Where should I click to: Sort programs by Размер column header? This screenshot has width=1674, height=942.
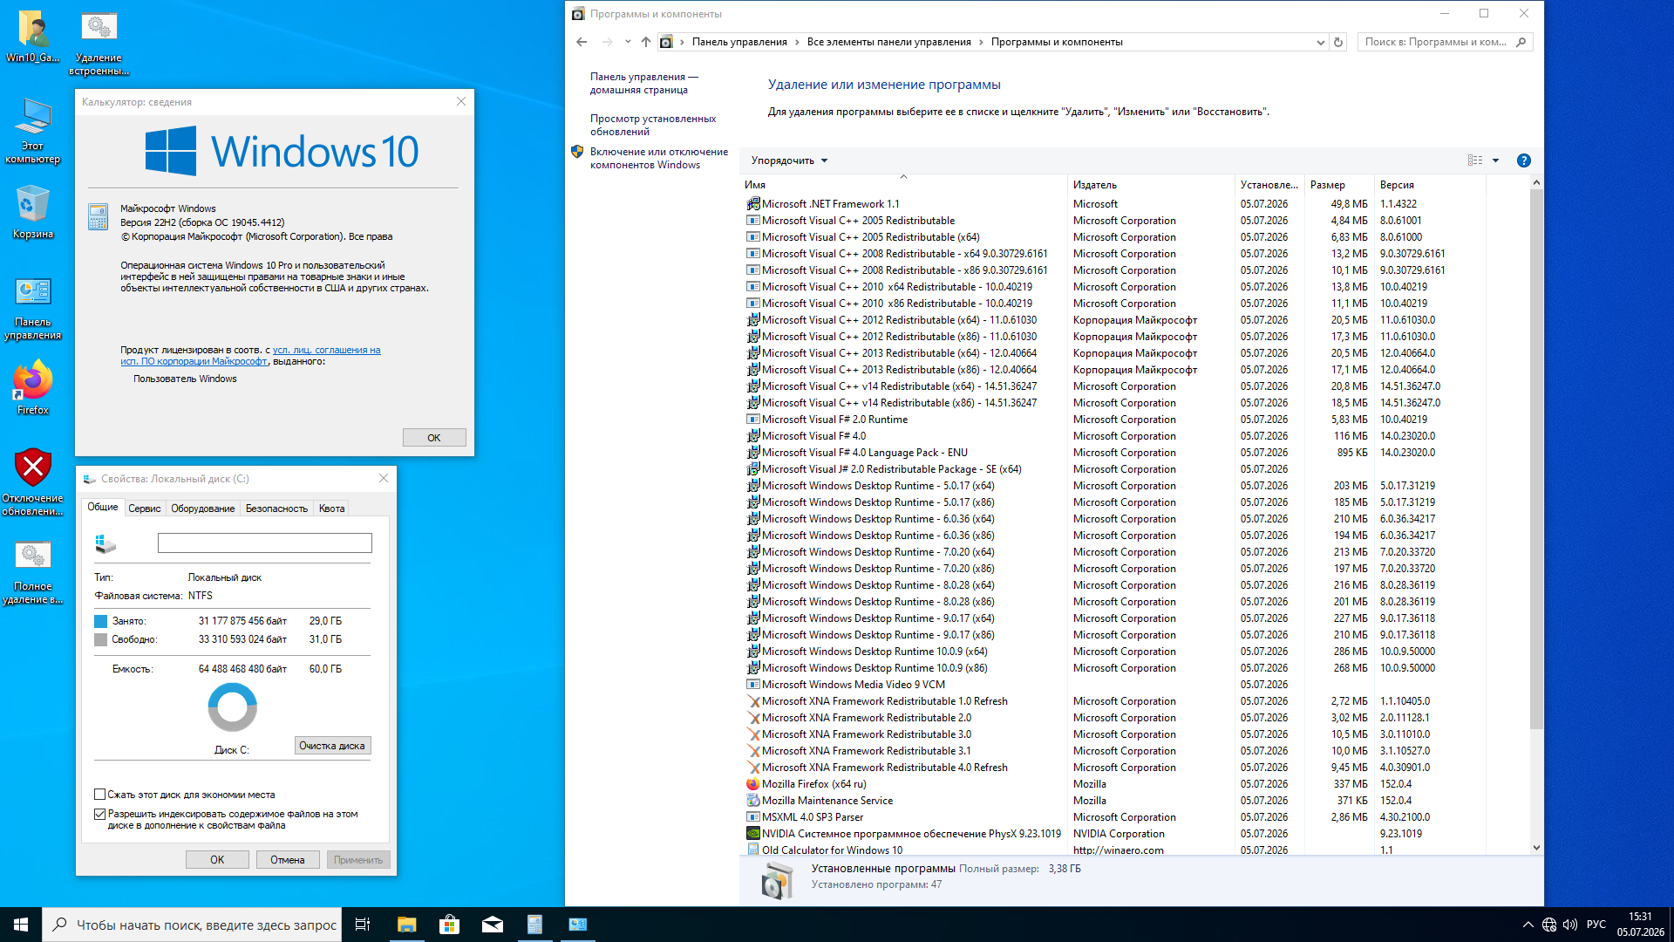[1339, 185]
